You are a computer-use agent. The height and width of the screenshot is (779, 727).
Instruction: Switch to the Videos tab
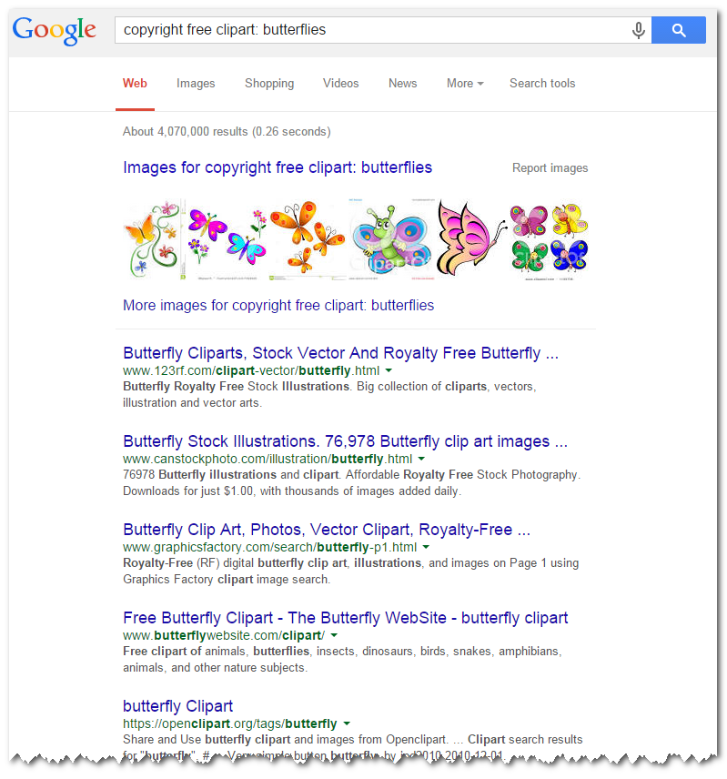click(340, 84)
